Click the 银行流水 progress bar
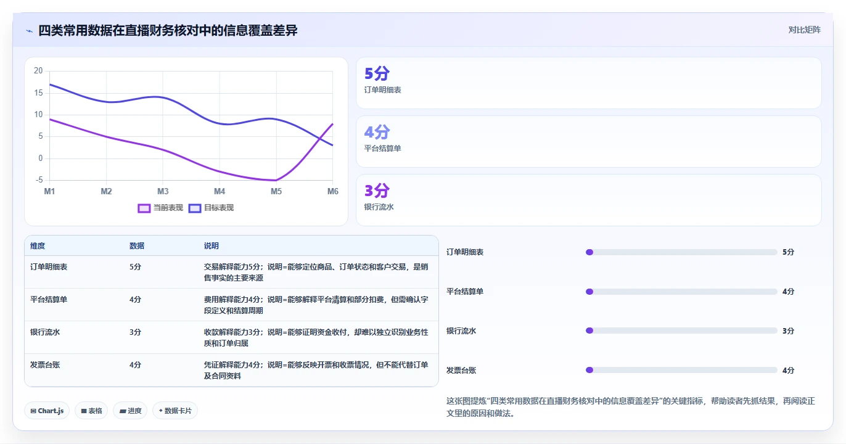Screen dimensions: 846x444 click(x=681, y=331)
